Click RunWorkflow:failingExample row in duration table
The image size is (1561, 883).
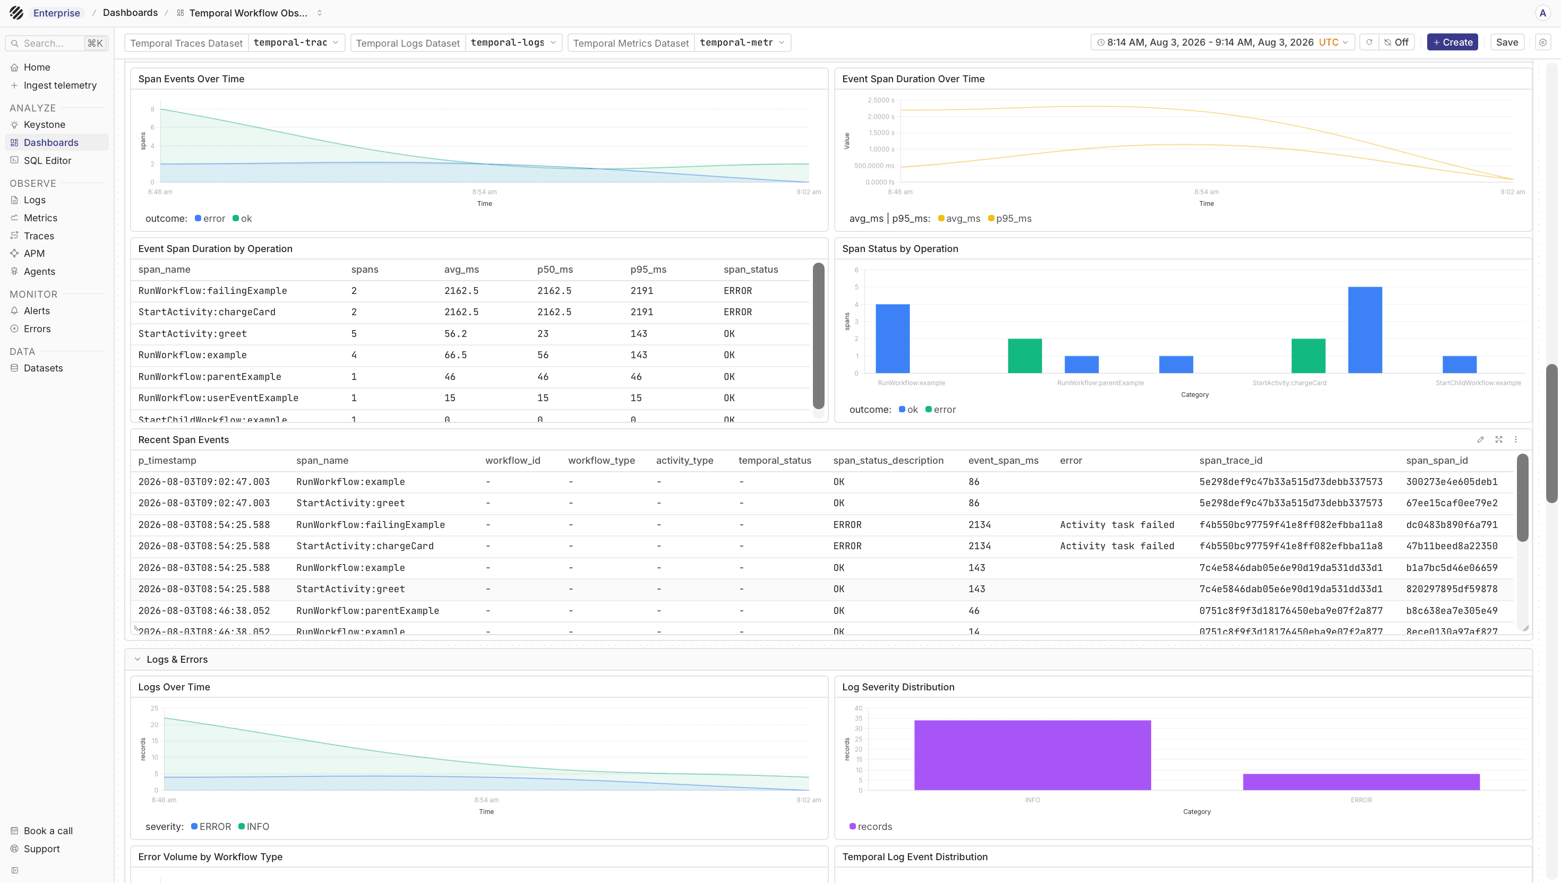(471, 291)
